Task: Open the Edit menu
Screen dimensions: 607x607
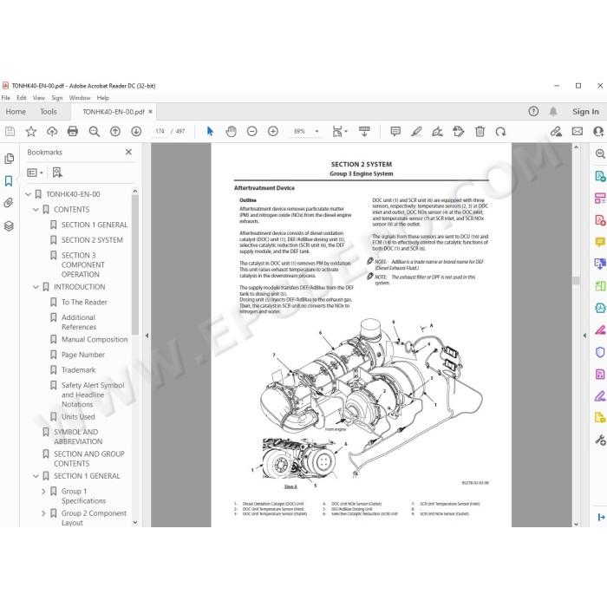Action: pos(22,98)
